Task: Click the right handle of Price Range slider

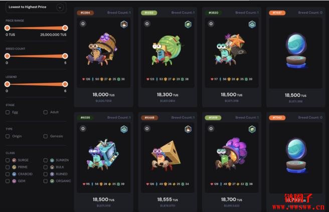Action: tap(65, 28)
